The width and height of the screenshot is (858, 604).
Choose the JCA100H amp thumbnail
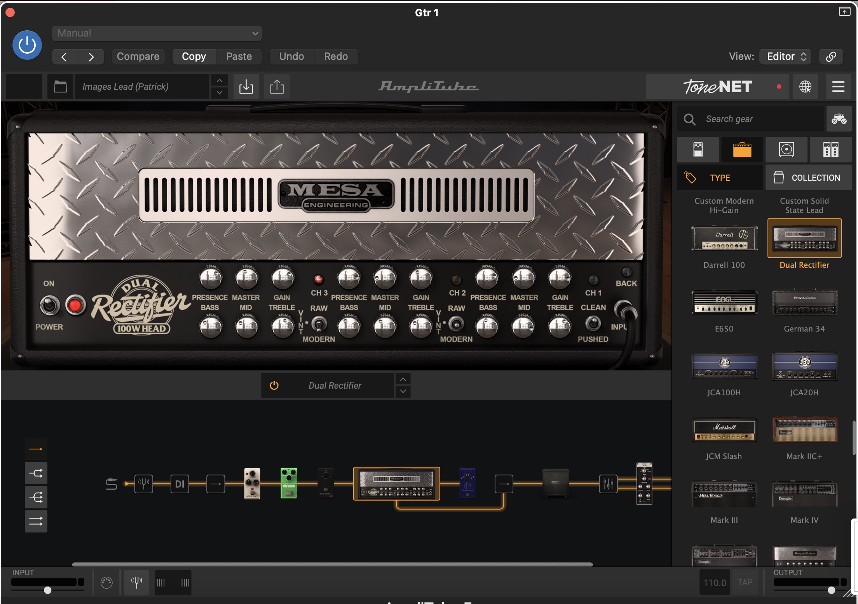point(724,366)
